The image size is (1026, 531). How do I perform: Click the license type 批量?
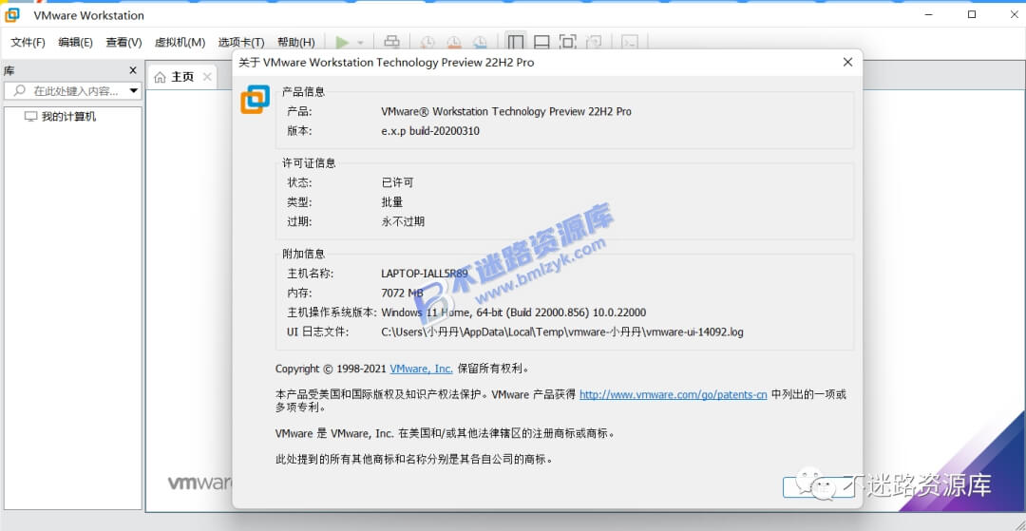click(x=392, y=202)
